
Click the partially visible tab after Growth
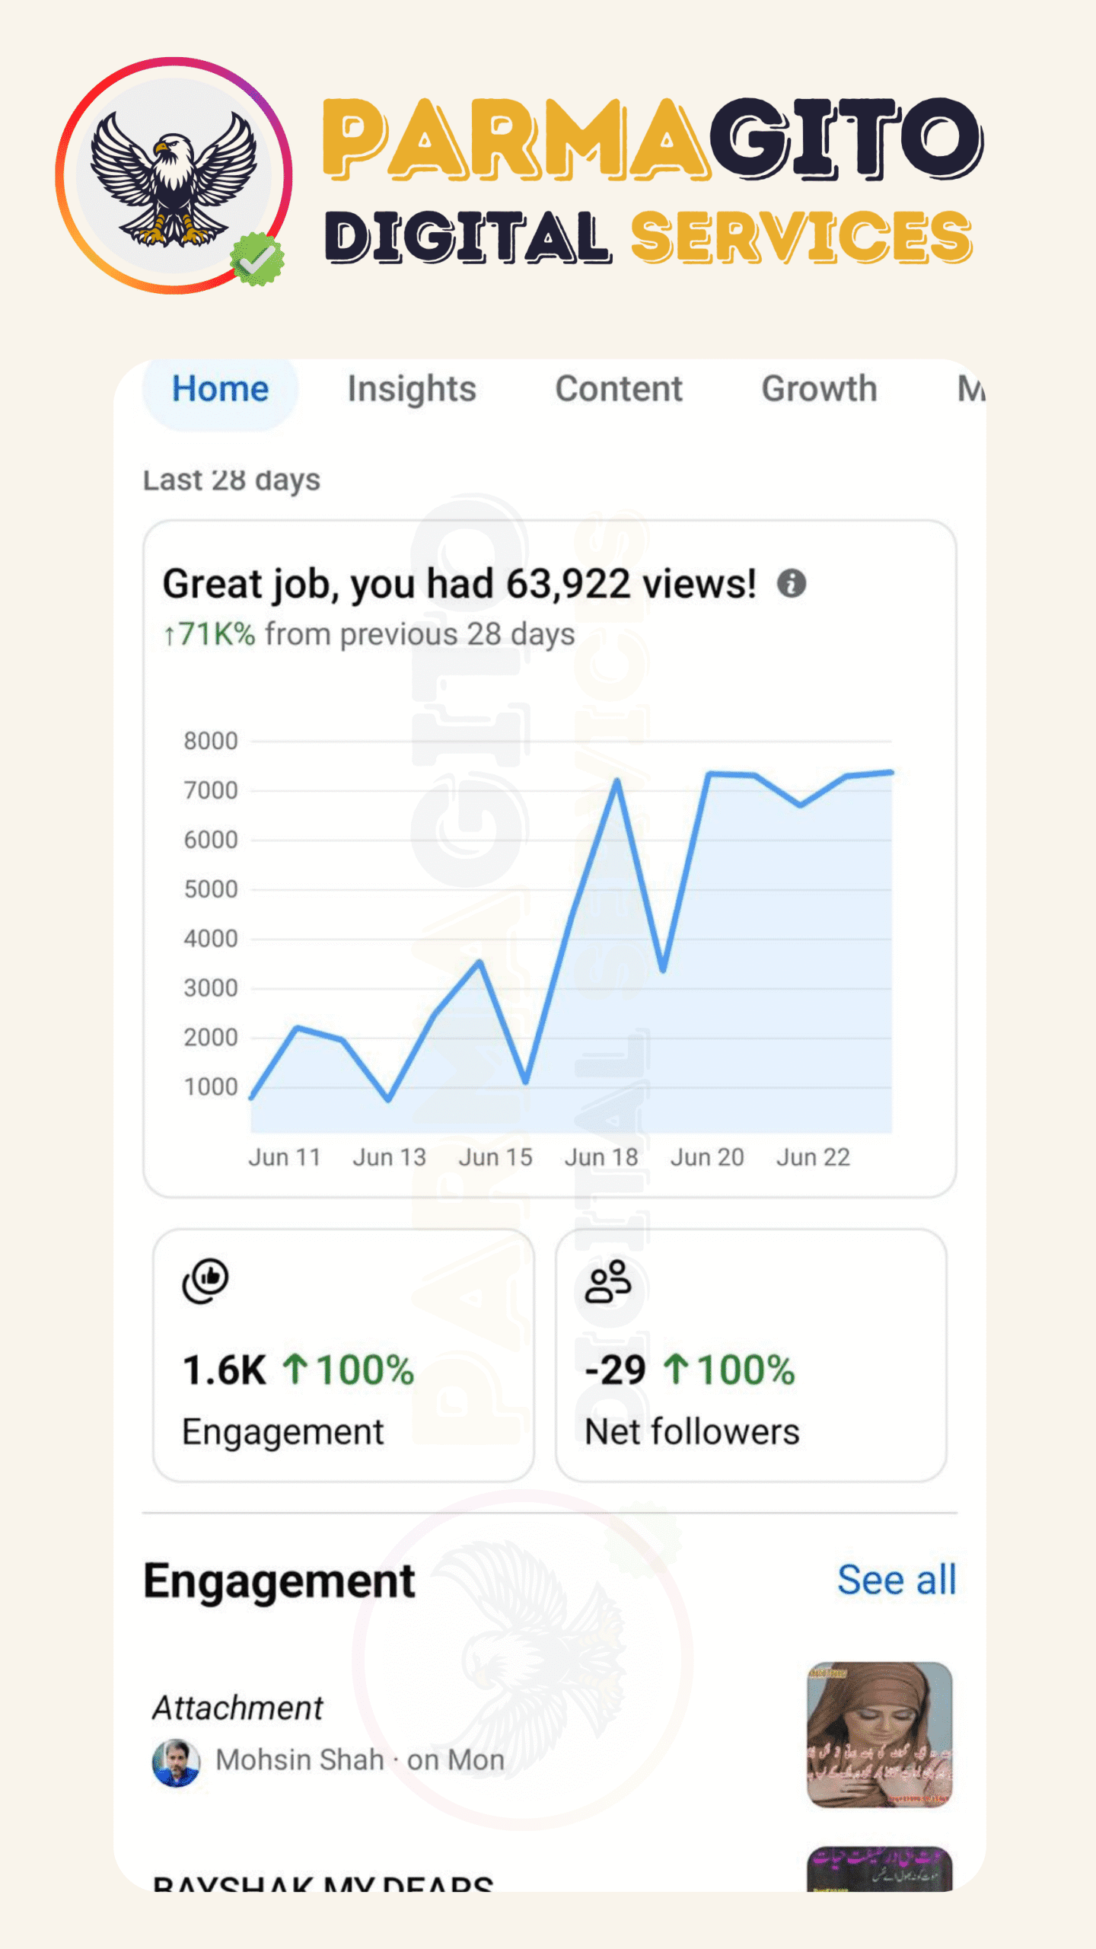coord(970,389)
